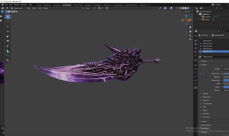The width and height of the screenshot is (229, 136).
Task: Open the Output properties tab
Action: [x=196, y=44]
